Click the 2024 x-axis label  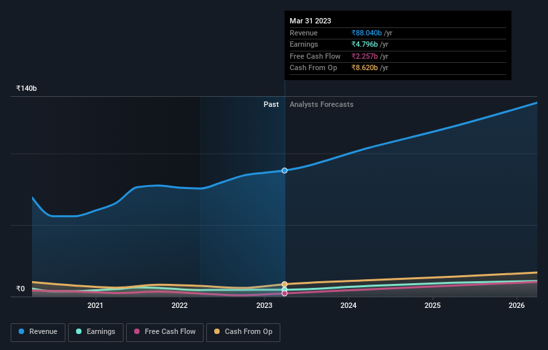pyautogui.click(x=348, y=305)
